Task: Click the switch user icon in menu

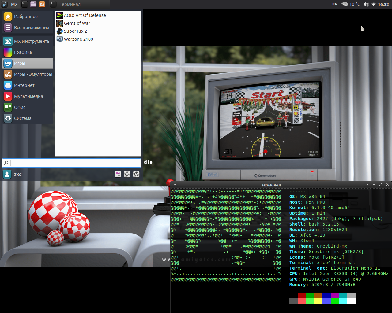Action: tap(127, 174)
